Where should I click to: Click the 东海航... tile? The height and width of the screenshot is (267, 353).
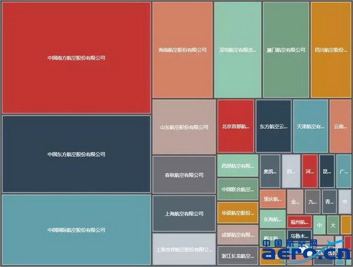(272, 219)
